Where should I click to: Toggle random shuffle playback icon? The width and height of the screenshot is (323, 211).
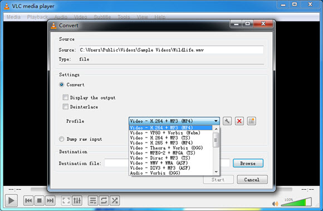click(x=115, y=200)
